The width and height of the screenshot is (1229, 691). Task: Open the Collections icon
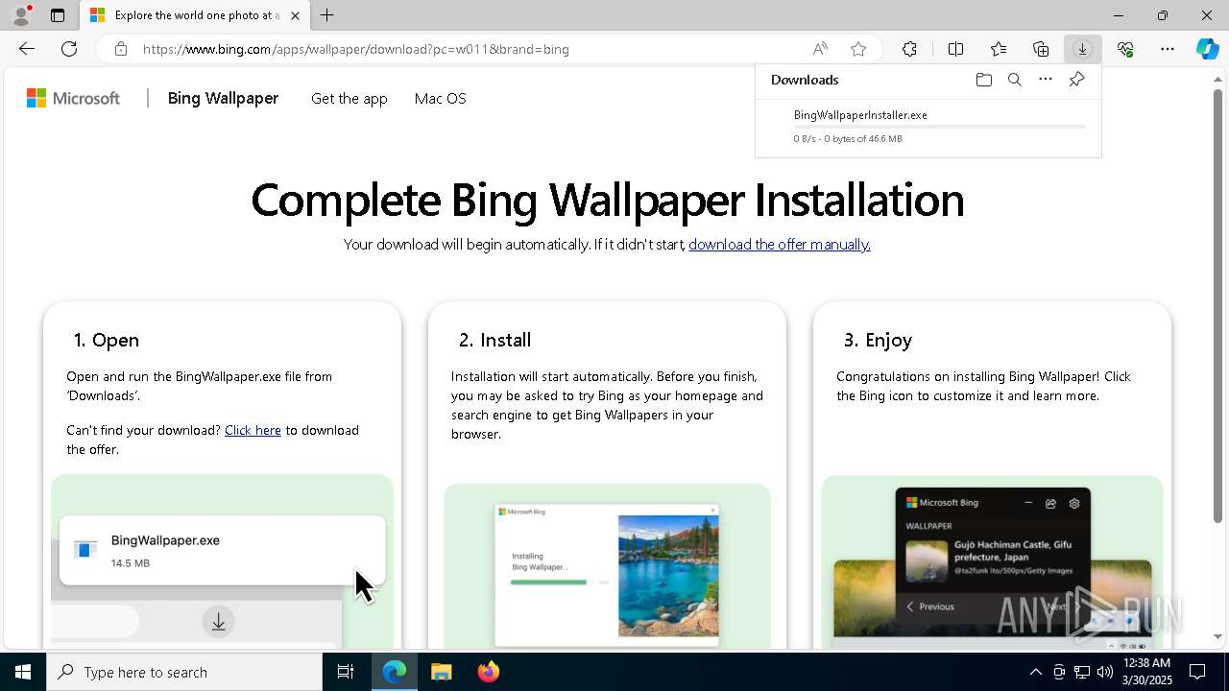(1041, 49)
